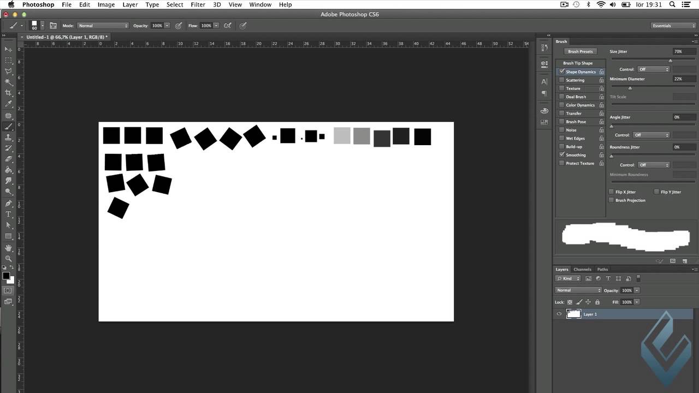This screenshot has width=699, height=393.
Task: Select the Move tool
Action: [8, 50]
